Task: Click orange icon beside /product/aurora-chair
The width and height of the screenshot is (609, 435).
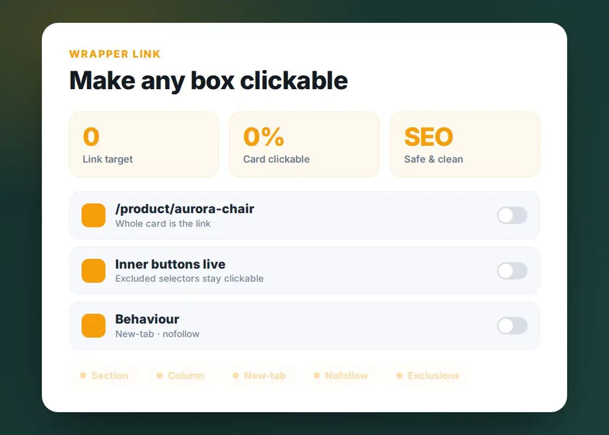Action: (94, 215)
